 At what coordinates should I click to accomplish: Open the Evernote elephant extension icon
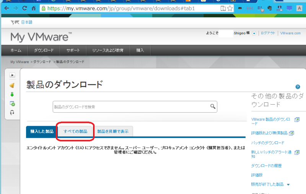[x=270, y=8]
